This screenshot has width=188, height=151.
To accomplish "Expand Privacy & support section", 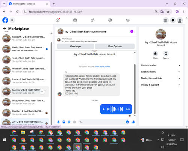I will click(x=161, y=85).
